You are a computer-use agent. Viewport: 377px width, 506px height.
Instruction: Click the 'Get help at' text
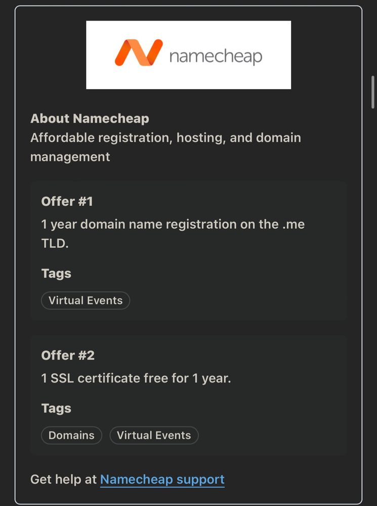64,479
